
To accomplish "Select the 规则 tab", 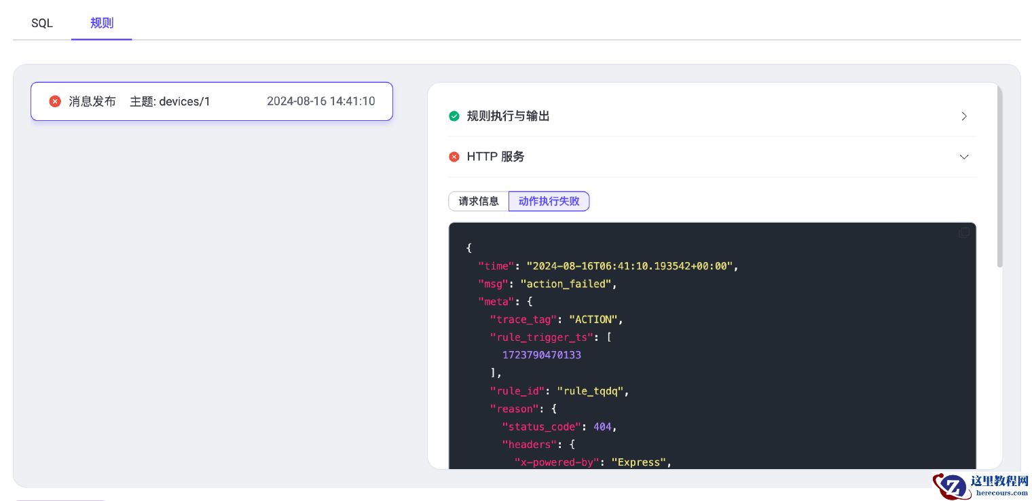I will click(x=102, y=23).
